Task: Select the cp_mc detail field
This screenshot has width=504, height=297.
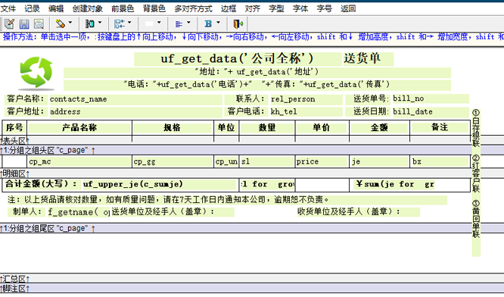Action: 79,161
